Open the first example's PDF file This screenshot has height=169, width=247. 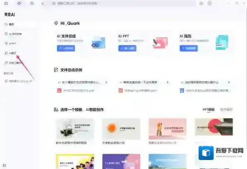pyautogui.click(x=78, y=91)
